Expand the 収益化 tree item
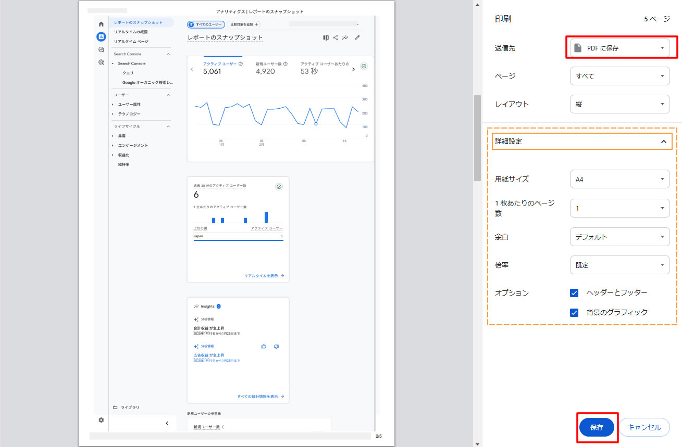 pyautogui.click(x=113, y=155)
